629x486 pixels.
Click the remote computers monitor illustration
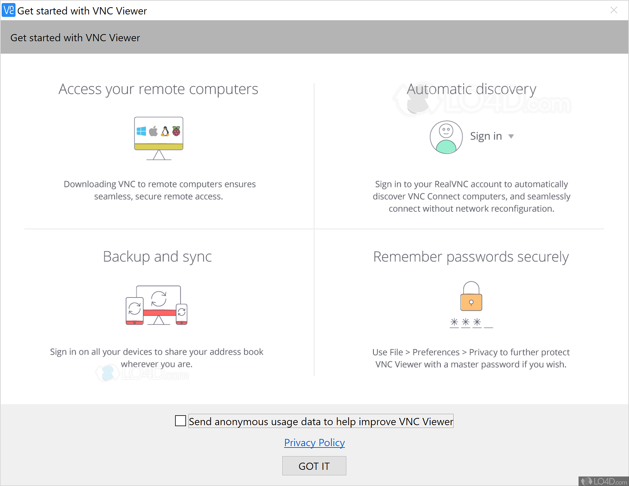[159, 138]
